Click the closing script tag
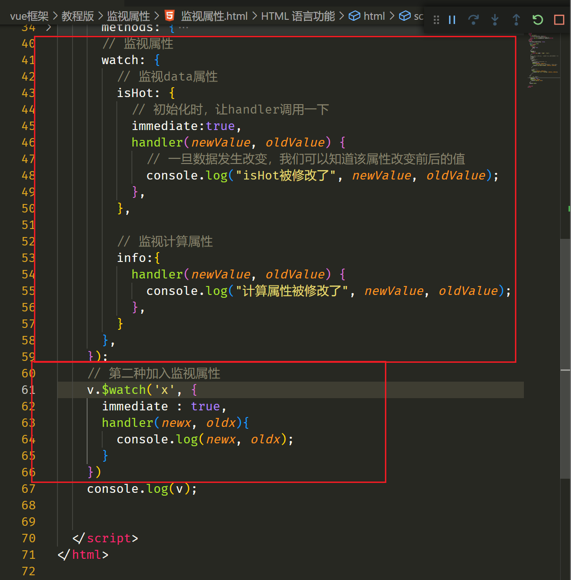The height and width of the screenshot is (580, 571). click(105, 538)
